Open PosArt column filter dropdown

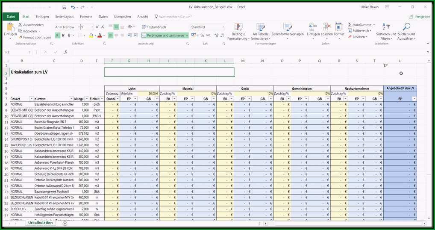[x=31, y=99]
